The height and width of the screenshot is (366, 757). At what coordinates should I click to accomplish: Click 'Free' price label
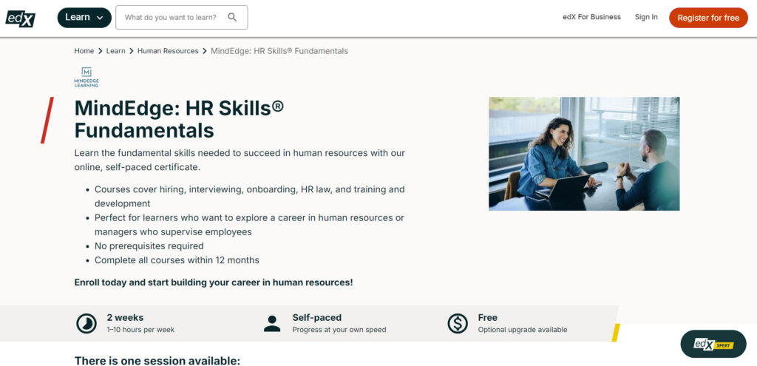coord(488,318)
